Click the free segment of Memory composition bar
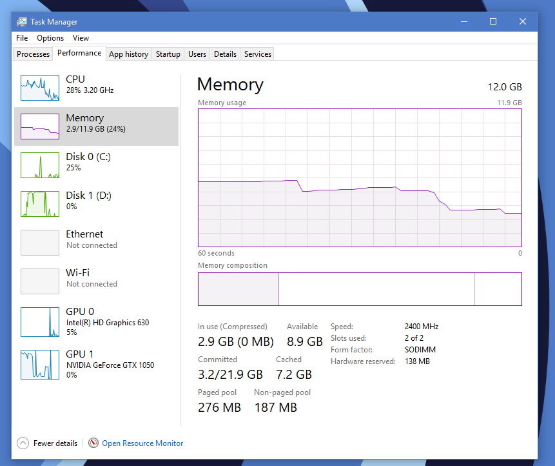The image size is (555, 466). coord(498,289)
